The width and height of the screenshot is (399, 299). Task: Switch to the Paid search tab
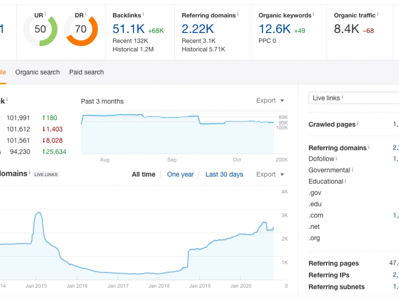(x=87, y=72)
